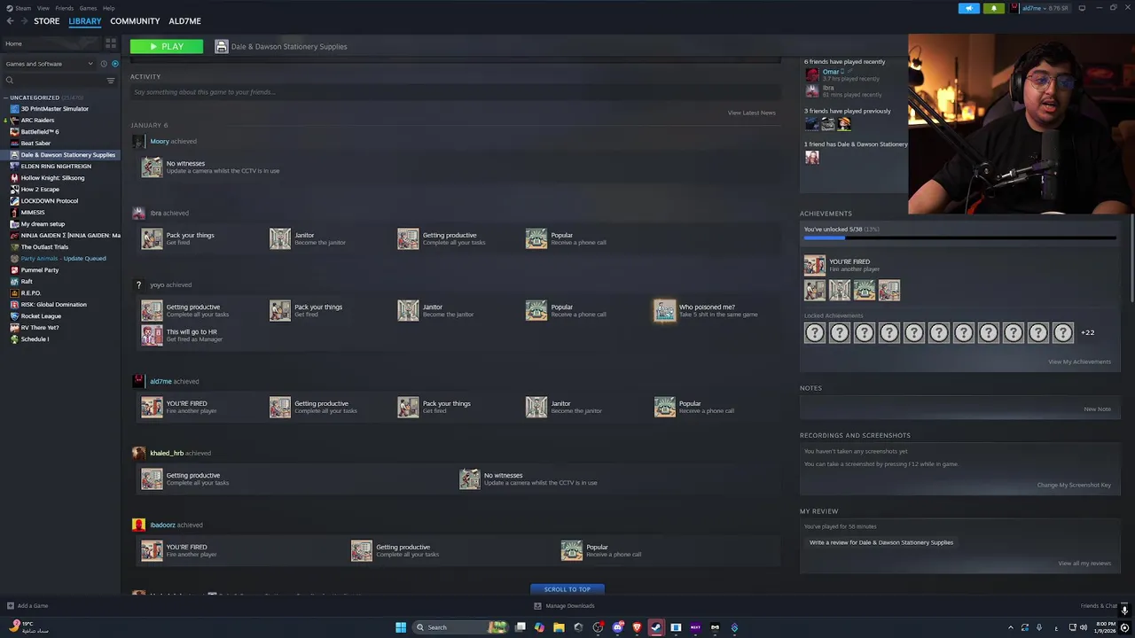Open the green notifications bell icon
1135x638 pixels.
click(993, 8)
